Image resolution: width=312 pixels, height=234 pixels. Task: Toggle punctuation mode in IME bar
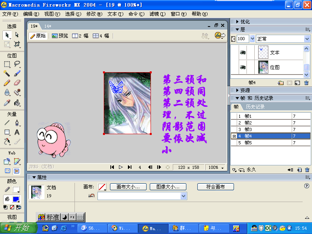pyautogui.click(x=72, y=217)
